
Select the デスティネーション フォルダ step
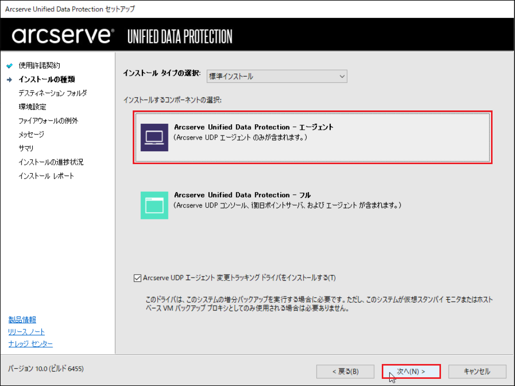coord(53,93)
